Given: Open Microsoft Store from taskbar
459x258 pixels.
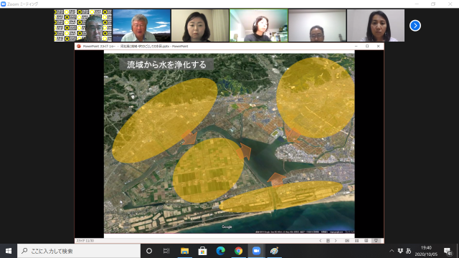Looking at the screenshot, I should pos(202,251).
